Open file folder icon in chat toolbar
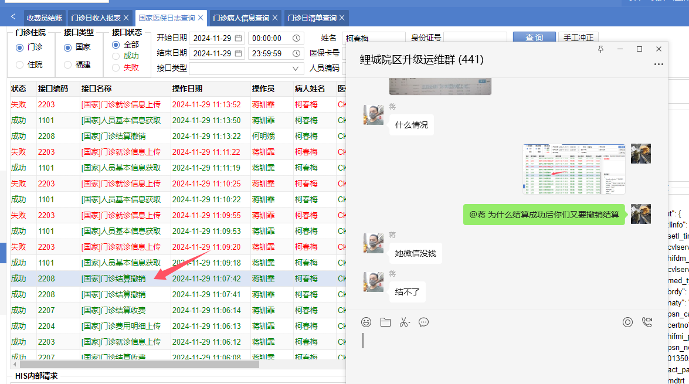The image size is (689, 384). 385,322
